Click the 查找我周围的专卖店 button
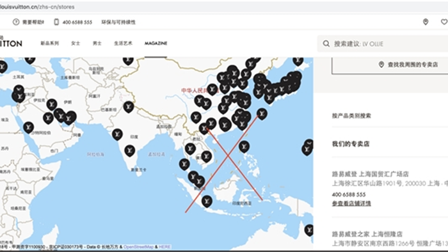 point(390,65)
